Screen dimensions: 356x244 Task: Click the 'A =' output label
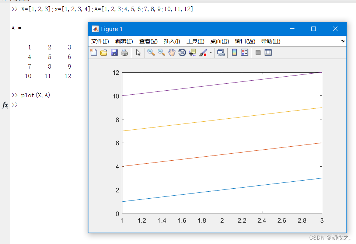16,28
